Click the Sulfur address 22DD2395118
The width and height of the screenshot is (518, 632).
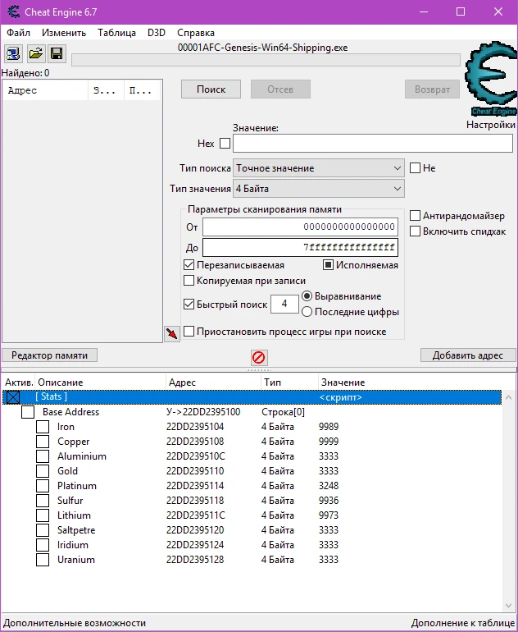[195, 501]
